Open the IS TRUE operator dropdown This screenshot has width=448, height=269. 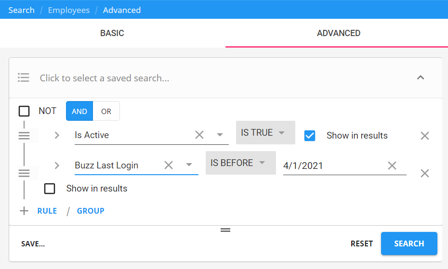click(x=265, y=132)
